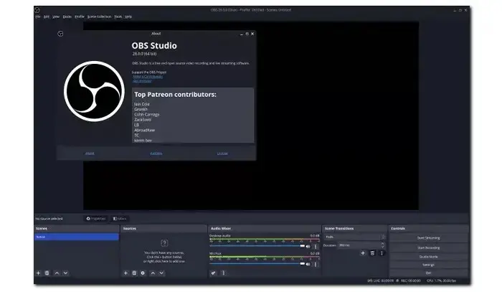Delete source using Sources trash icon
The height and width of the screenshot is (292, 502).
tap(134, 273)
